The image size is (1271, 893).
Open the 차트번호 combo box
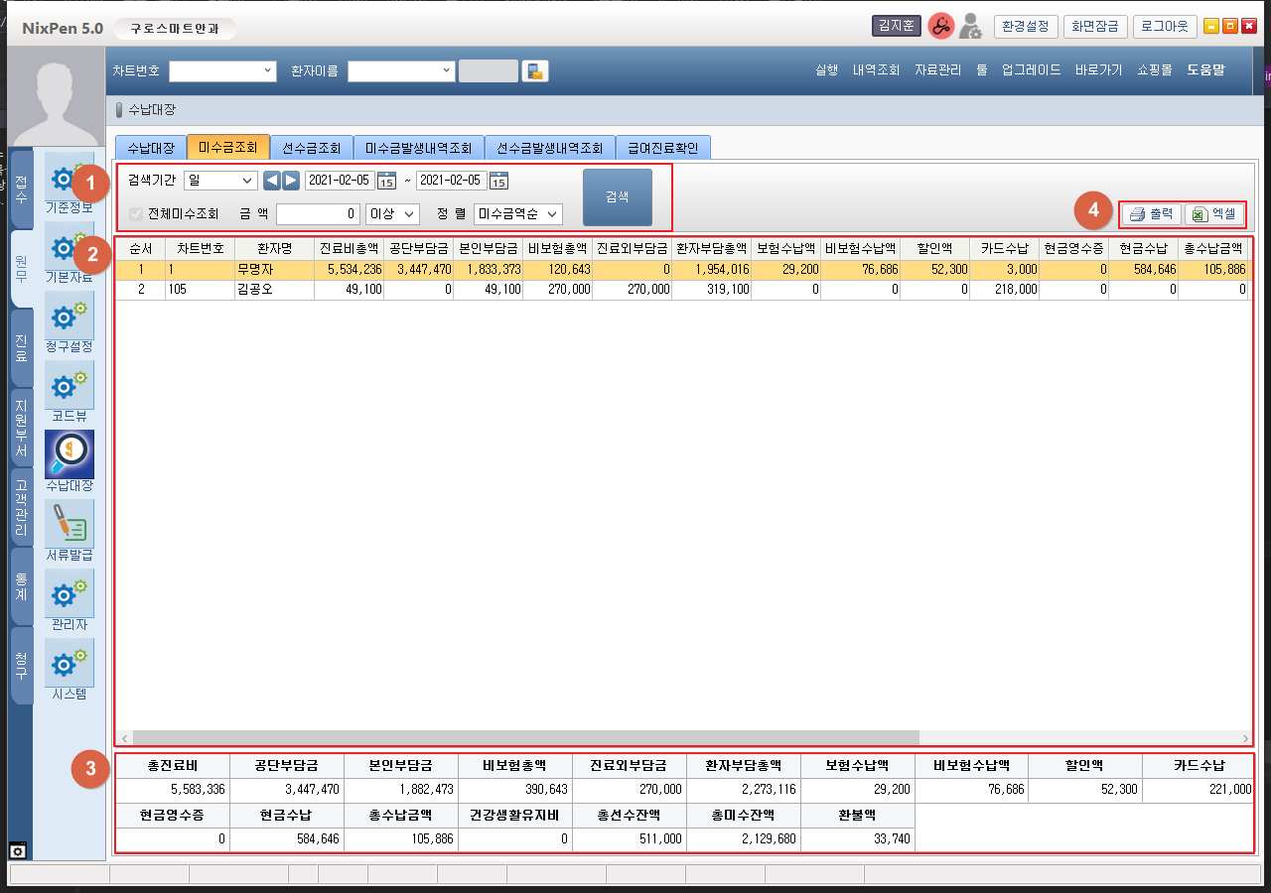tap(222, 71)
